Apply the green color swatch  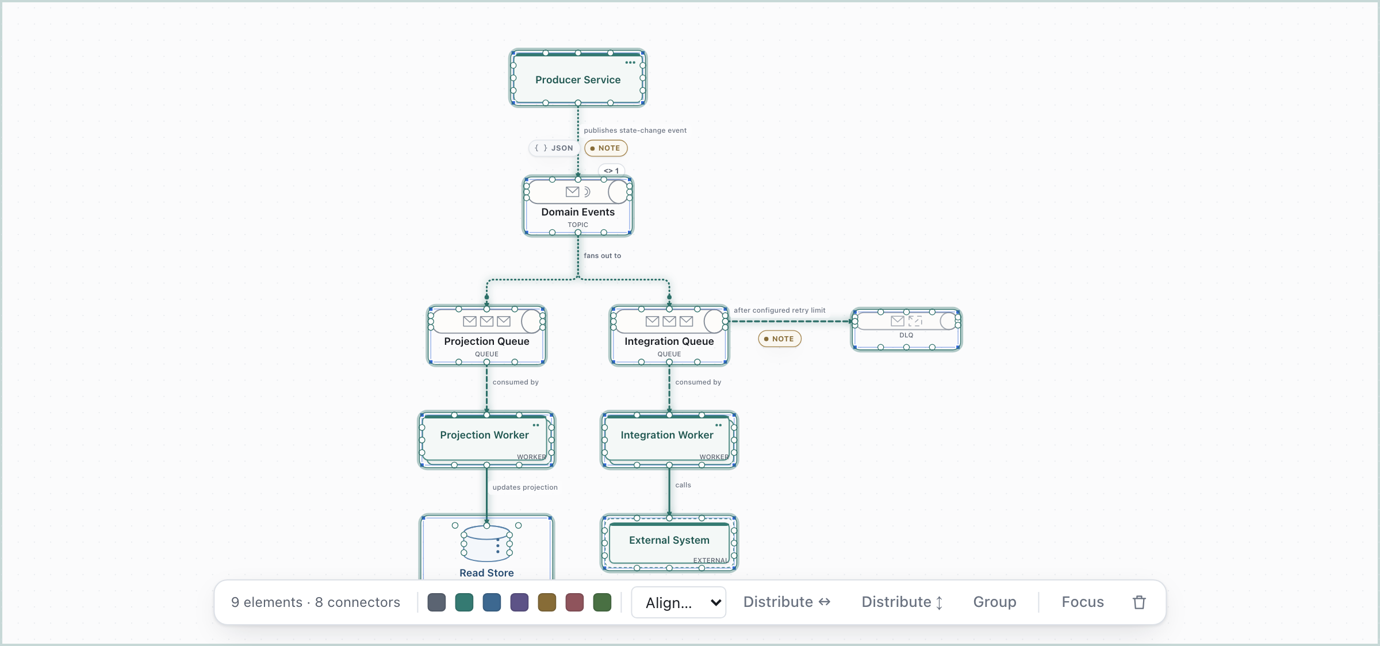[x=602, y=602]
